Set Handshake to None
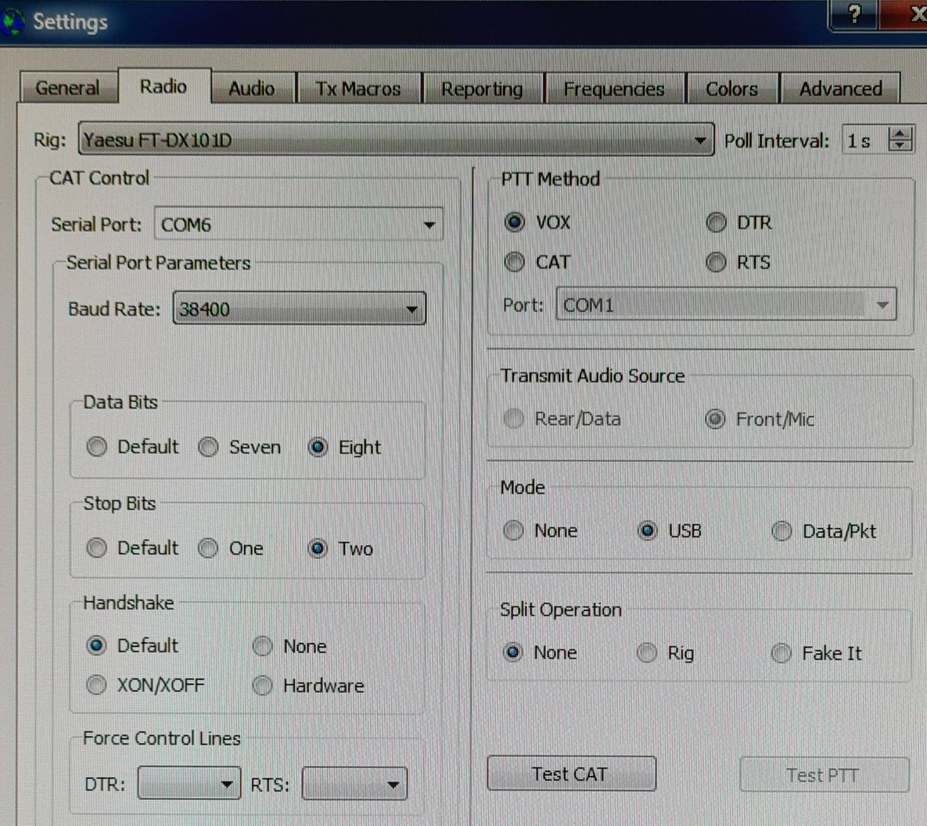This screenshot has height=826, width=927. coord(290,646)
